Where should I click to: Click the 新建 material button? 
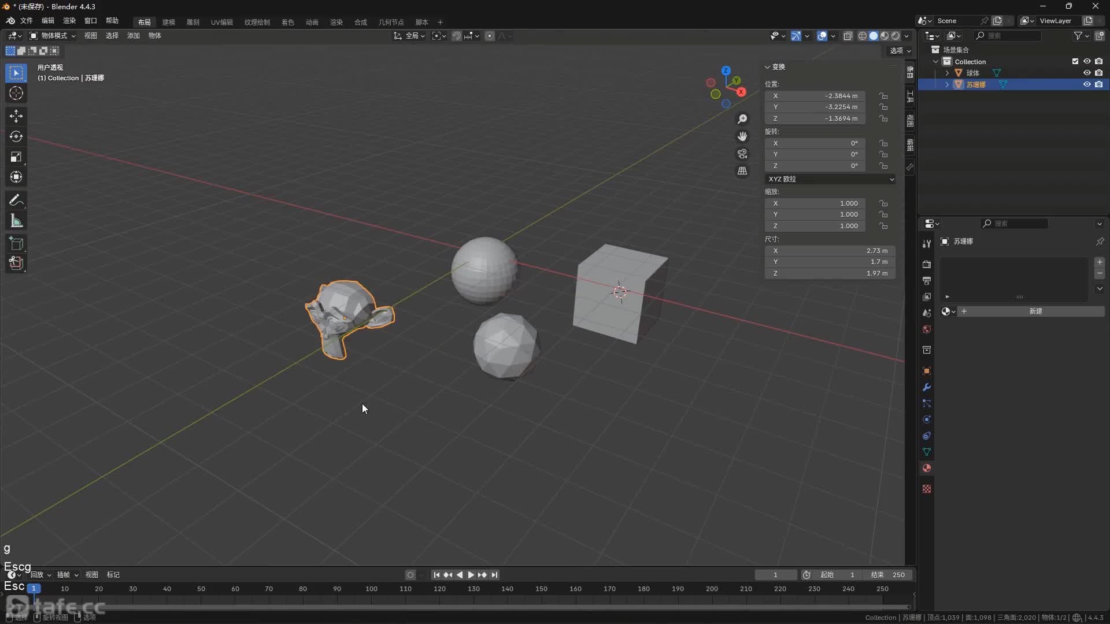coord(1035,311)
